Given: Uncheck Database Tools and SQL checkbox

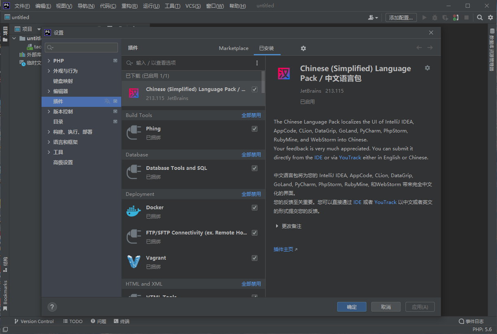Looking at the screenshot, I should click(255, 168).
